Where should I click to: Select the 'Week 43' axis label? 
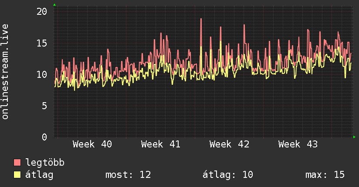point(298,144)
